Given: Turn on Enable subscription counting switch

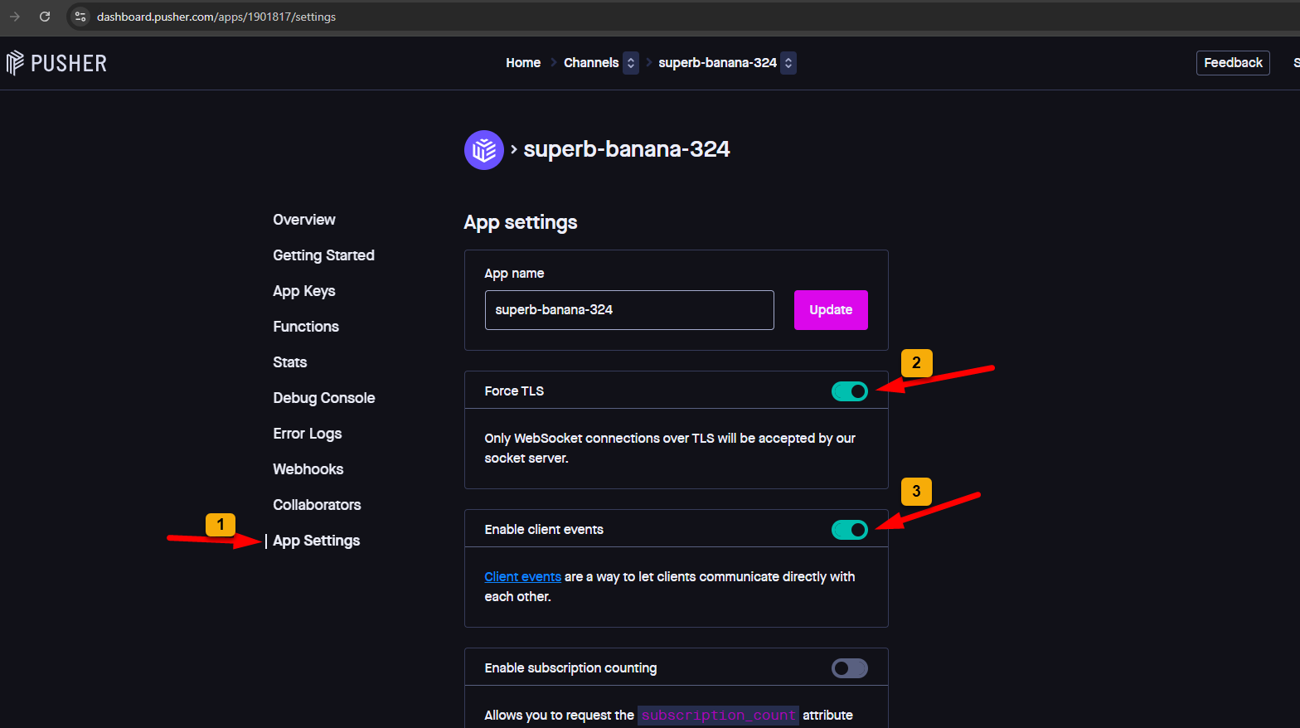Looking at the screenshot, I should pyautogui.click(x=850, y=668).
